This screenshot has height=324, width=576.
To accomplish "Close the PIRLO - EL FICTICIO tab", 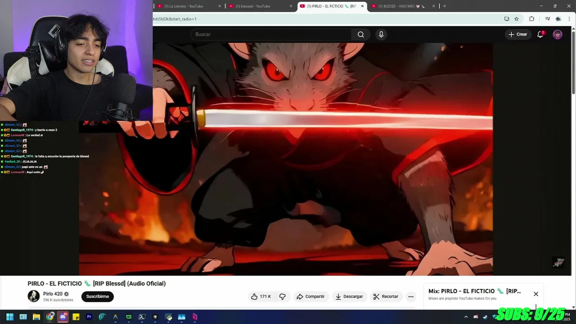I will coord(362,6).
